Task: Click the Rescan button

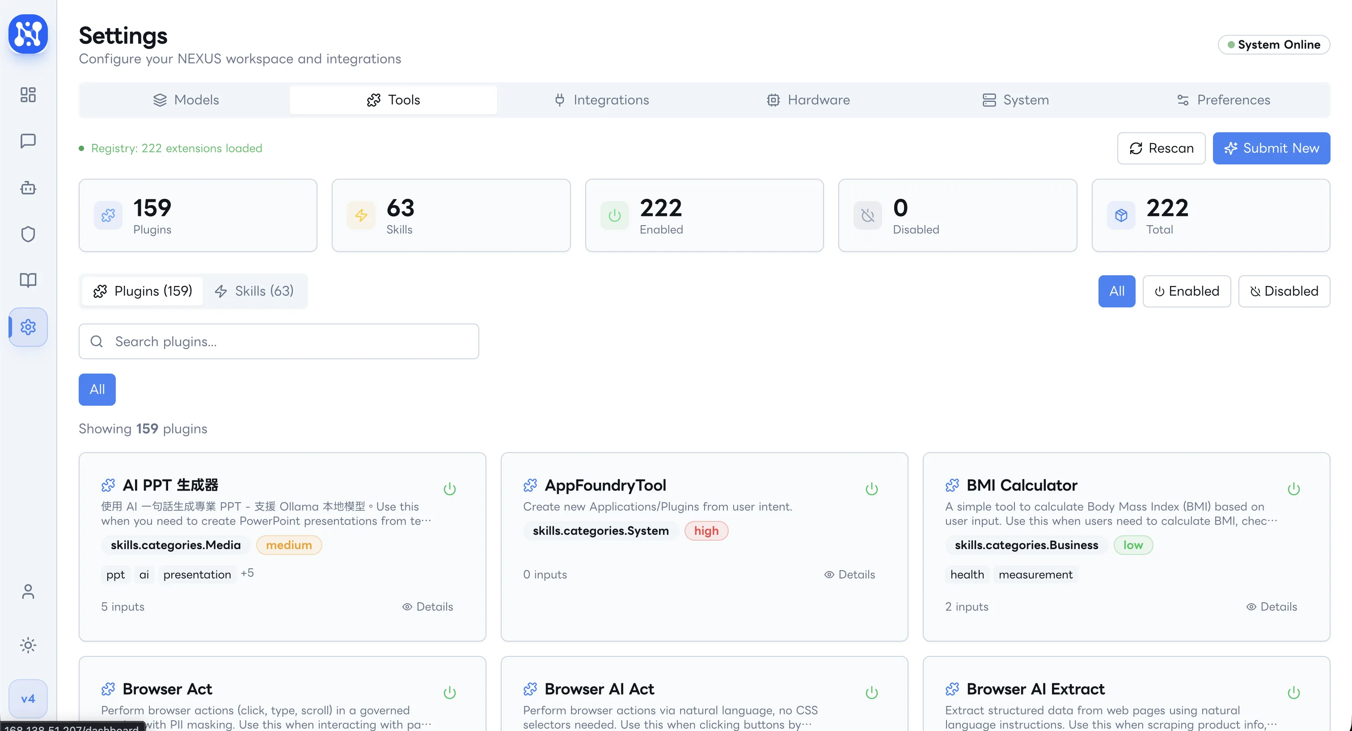Action: click(x=1161, y=148)
